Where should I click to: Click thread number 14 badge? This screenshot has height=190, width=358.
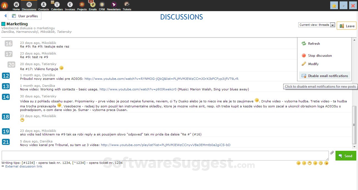6,97
